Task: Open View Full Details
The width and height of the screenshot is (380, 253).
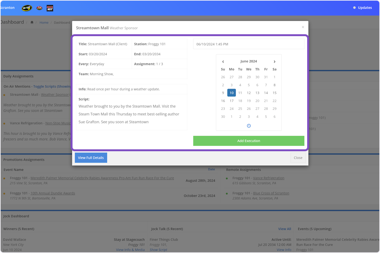Action: pyautogui.click(x=91, y=158)
